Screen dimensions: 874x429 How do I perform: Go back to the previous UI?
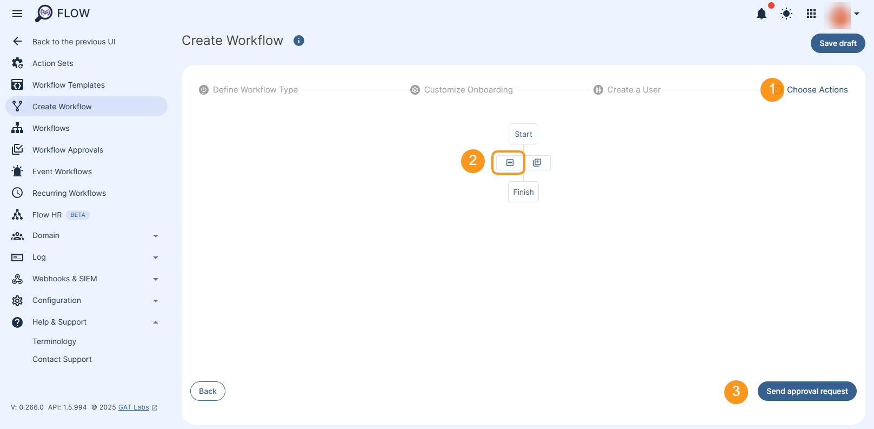point(74,42)
